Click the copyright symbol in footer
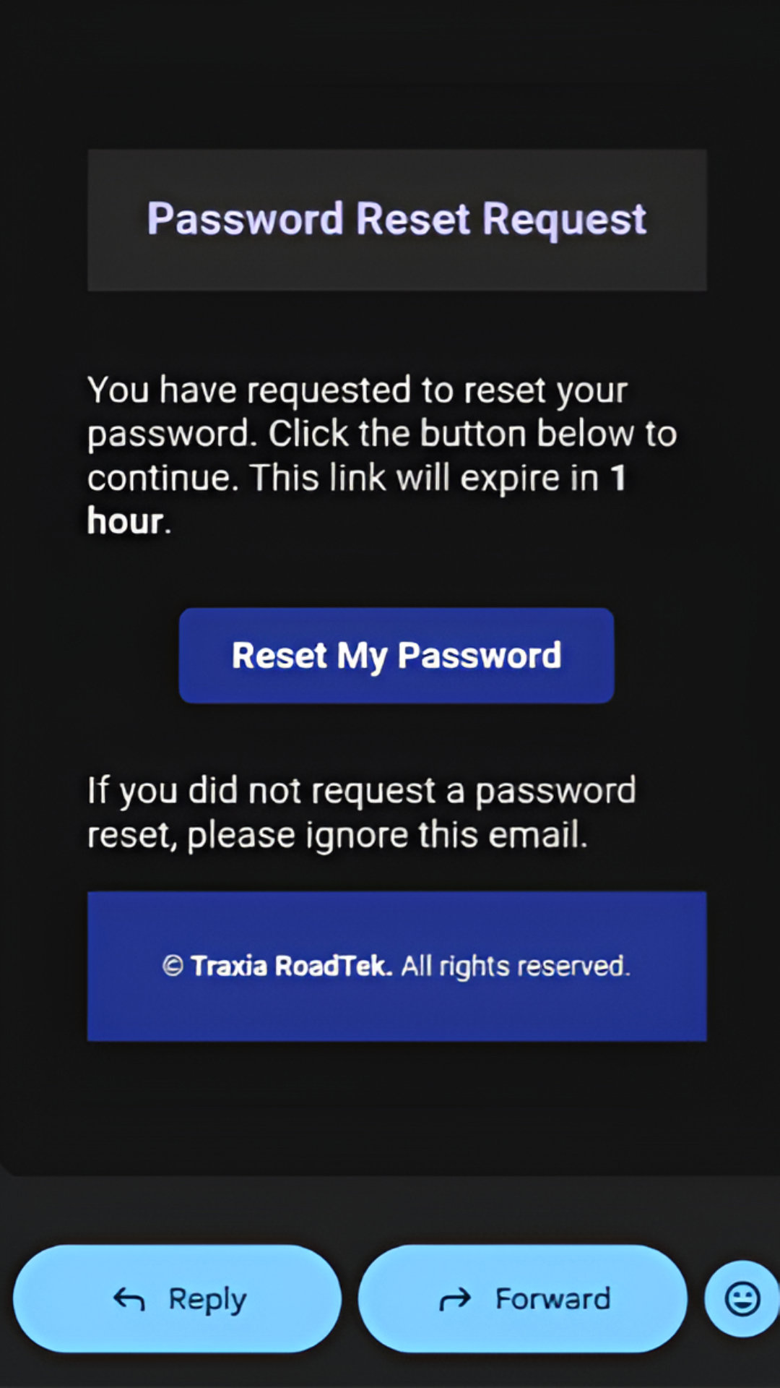The image size is (780, 1388). point(173,966)
